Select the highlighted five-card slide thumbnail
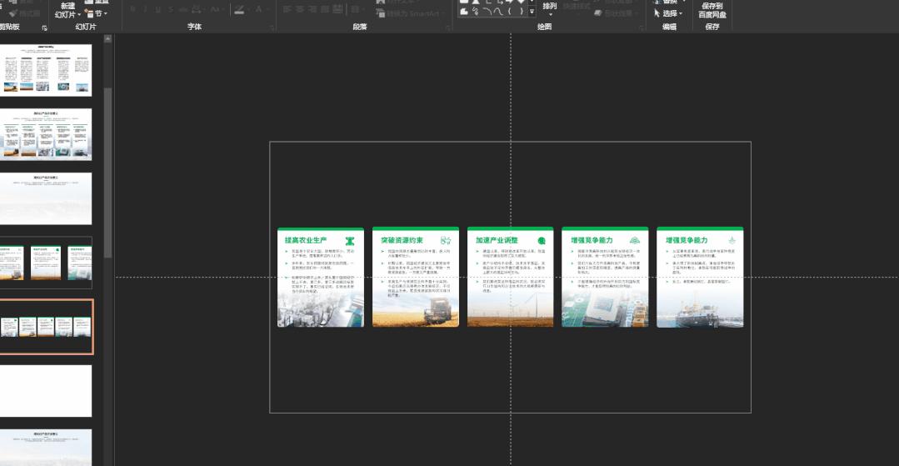 click(46, 327)
